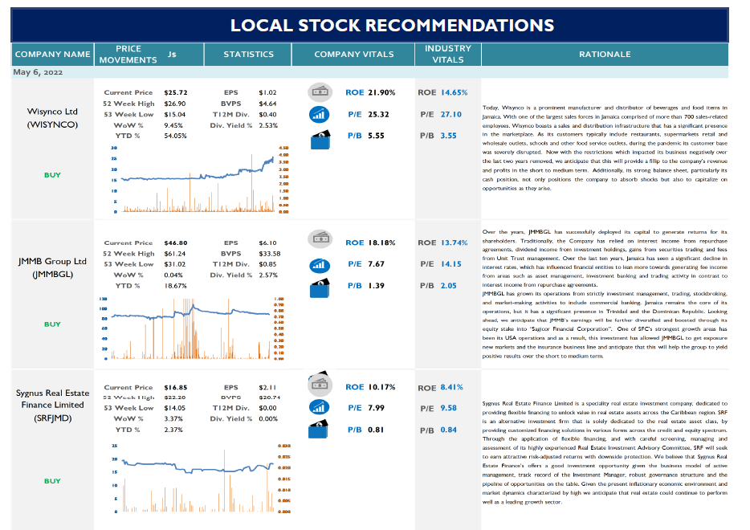The width and height of the screenshot is (750, 530).
Task: Click JMMB's YTD value 18.67%
Action: (175, 286)
